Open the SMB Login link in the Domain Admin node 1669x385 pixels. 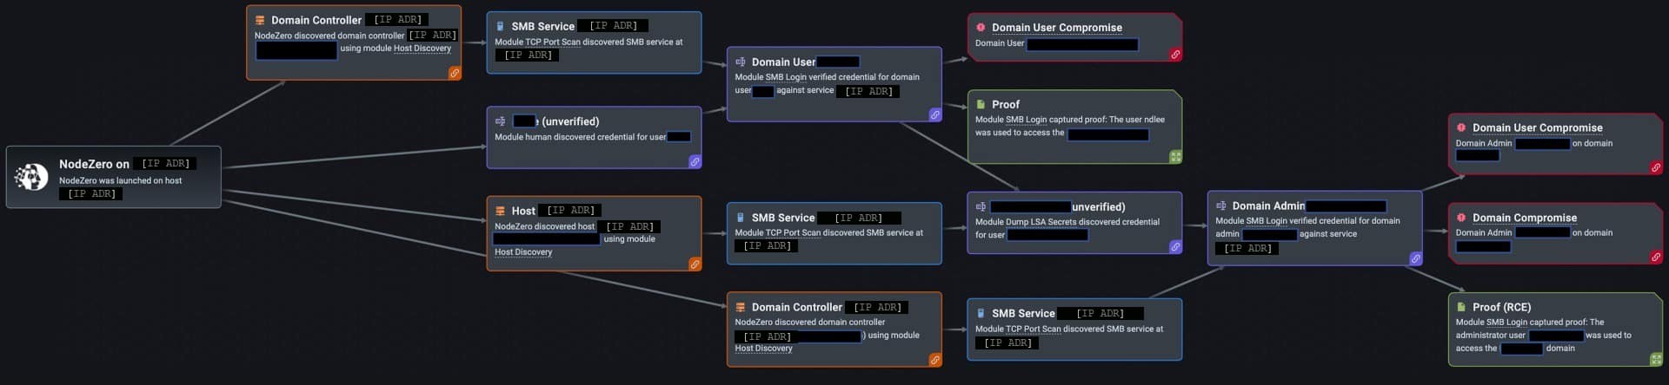(x=1266, y=221)
